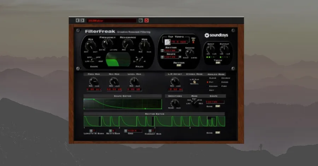This screenshot has width=318, height=166.
Task: Click the Mix knob
Action: tap(90, 46)
